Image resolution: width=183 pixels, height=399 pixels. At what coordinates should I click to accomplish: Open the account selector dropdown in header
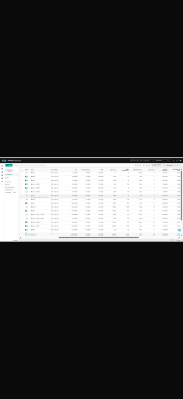click(162, 161)
